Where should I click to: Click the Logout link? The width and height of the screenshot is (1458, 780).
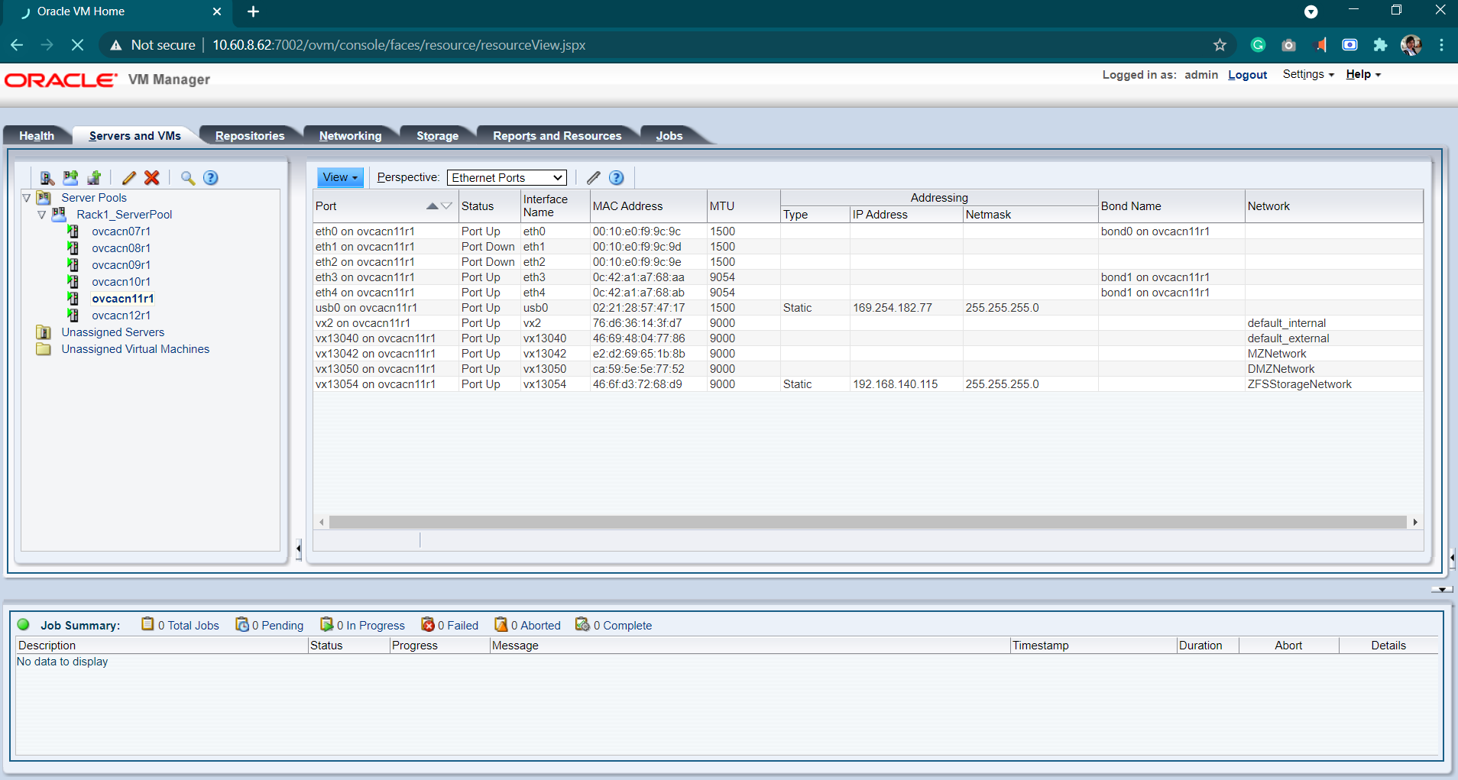point(1247,75)
